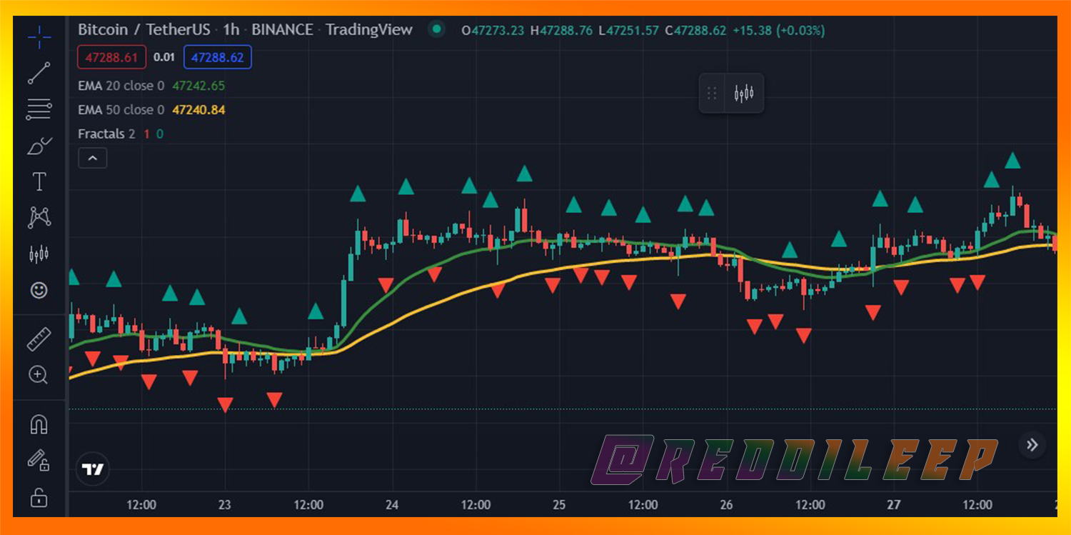Click the spread value 0.01
Screen dimensions: 1071x535
coord(164,57)
